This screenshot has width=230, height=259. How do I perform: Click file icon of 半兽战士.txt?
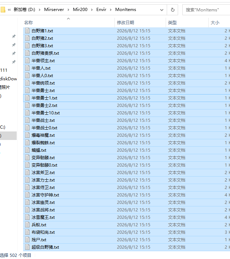tap(27, 120)
